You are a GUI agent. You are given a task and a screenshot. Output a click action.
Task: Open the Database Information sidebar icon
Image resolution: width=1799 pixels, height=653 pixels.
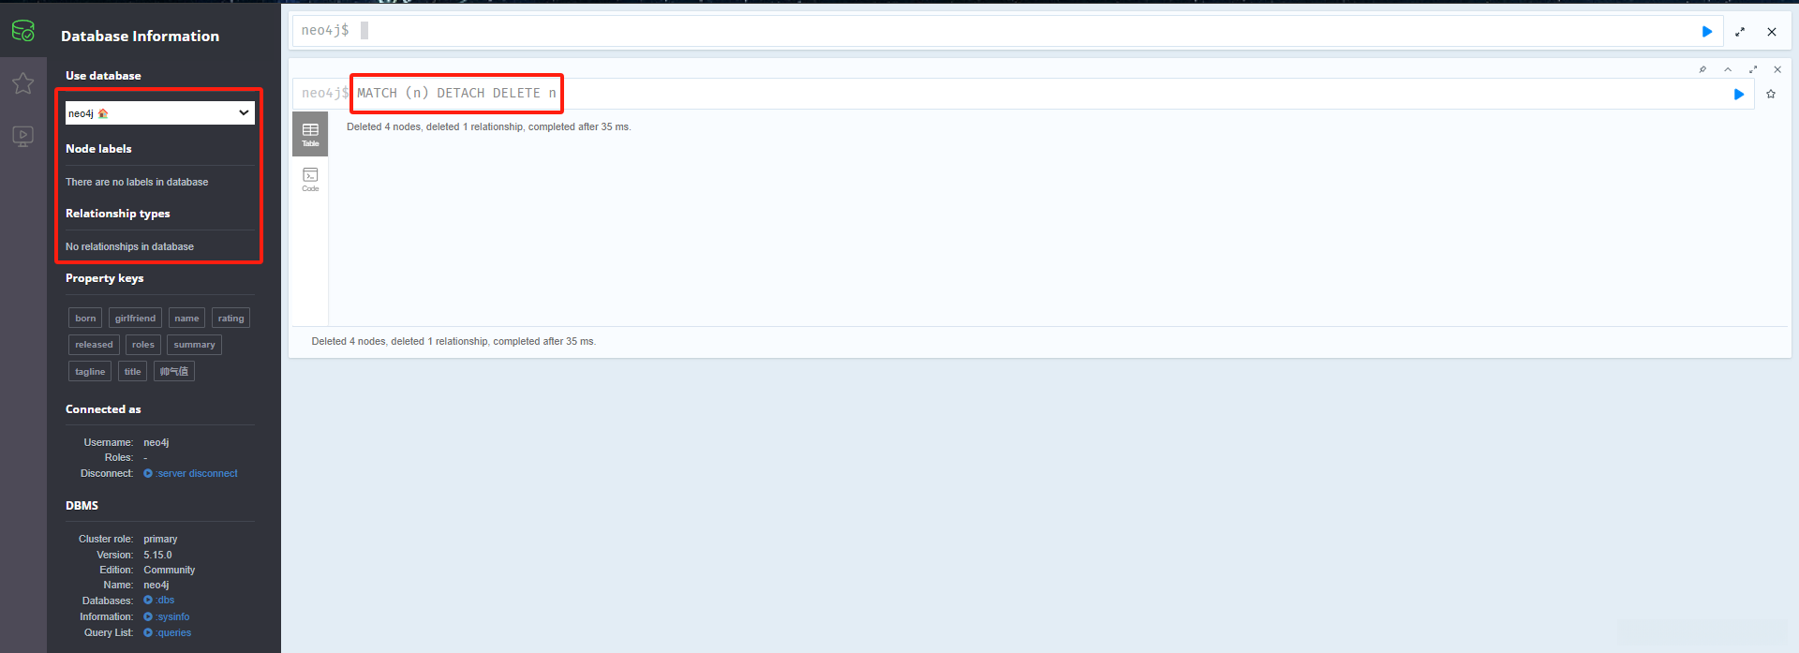tap(23, 31)
